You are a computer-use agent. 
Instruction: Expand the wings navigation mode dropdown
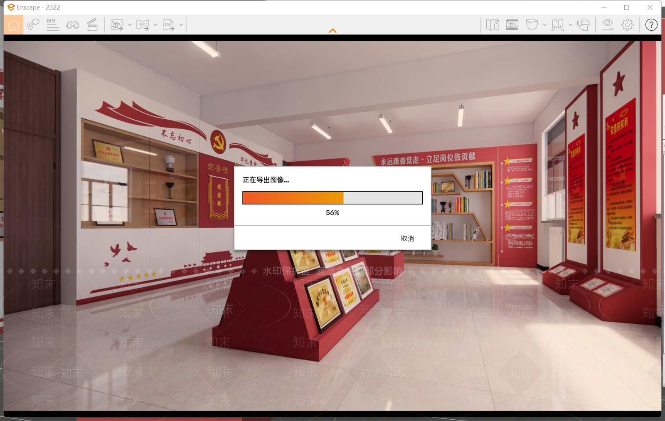tap(570, 25)
